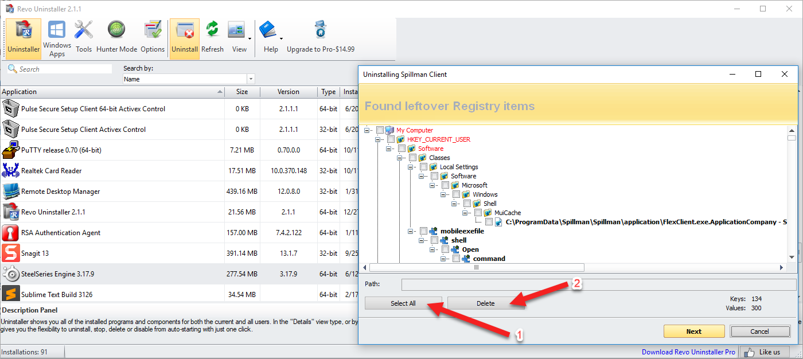Click the Sublime Text Build icon

coord(10,295)
